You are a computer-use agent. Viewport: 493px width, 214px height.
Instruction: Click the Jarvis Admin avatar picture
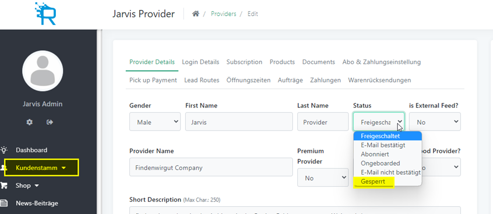pyautogui.click(x=43, y=71)
